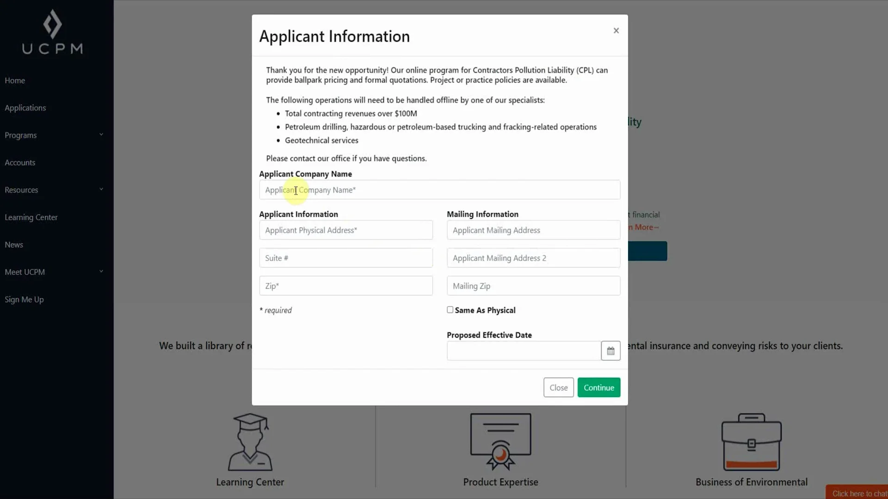This screenshot has height=499, width=888.
Task: Click the Mailing Zip input
Action: (x=533, y=286)
